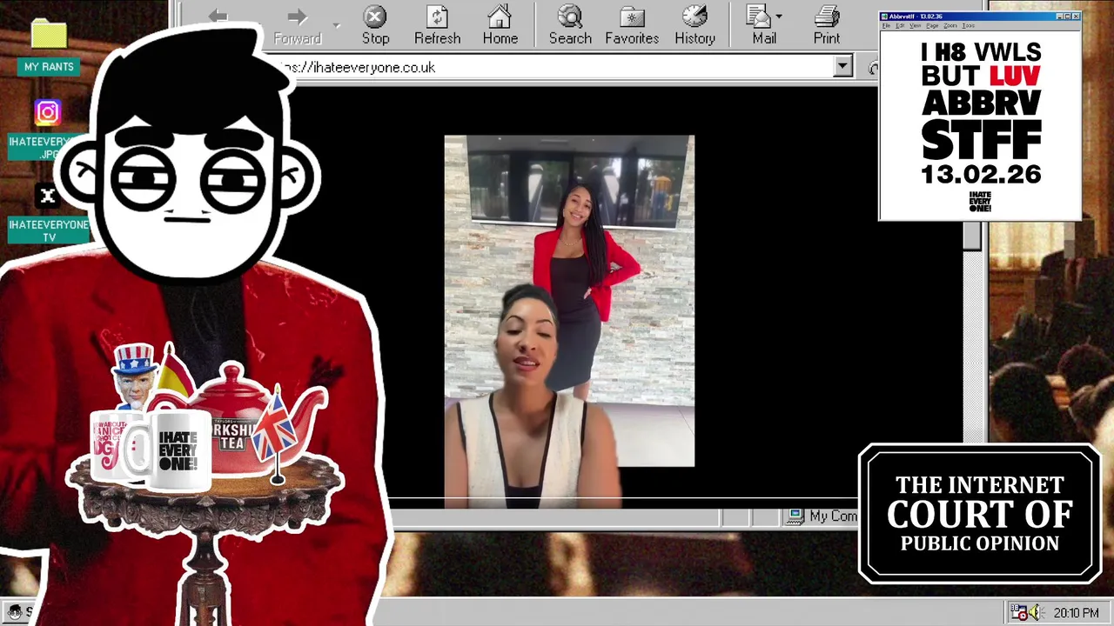Click the IHATEEVERYONE TV desktop label

(49, 230)
